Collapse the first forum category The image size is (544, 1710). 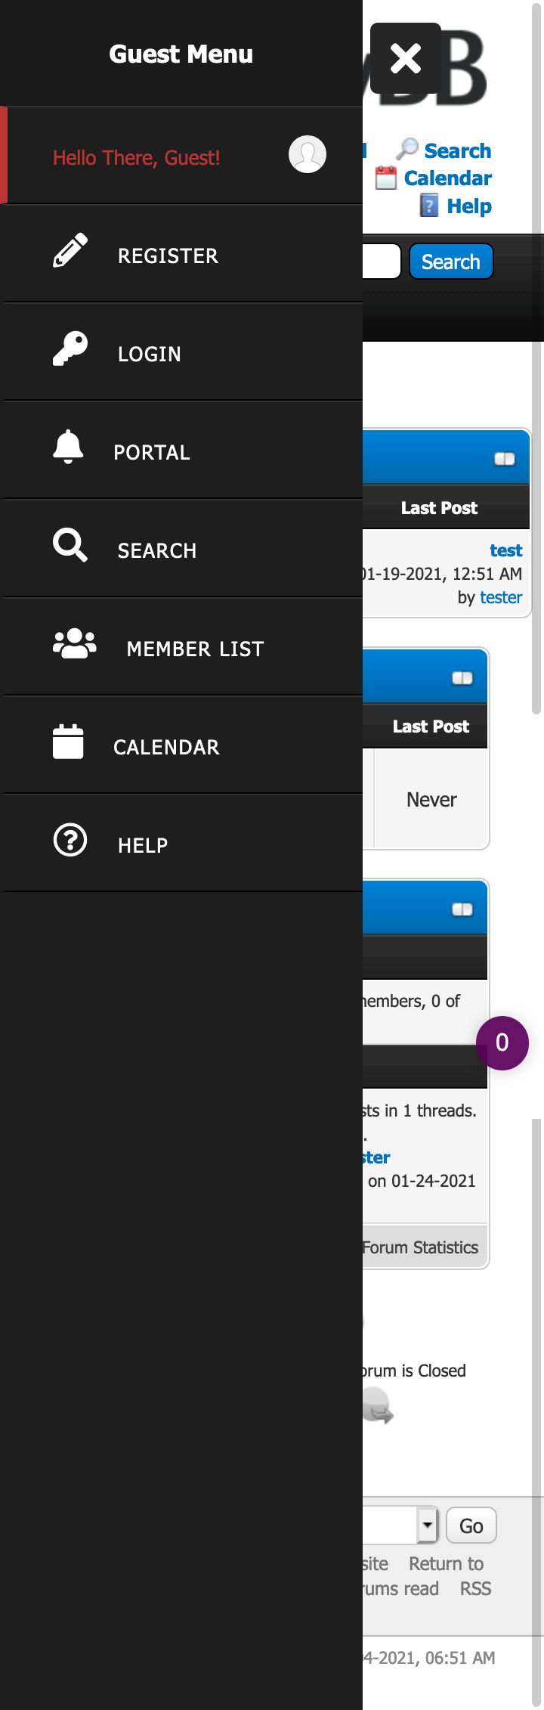(505, 459)
